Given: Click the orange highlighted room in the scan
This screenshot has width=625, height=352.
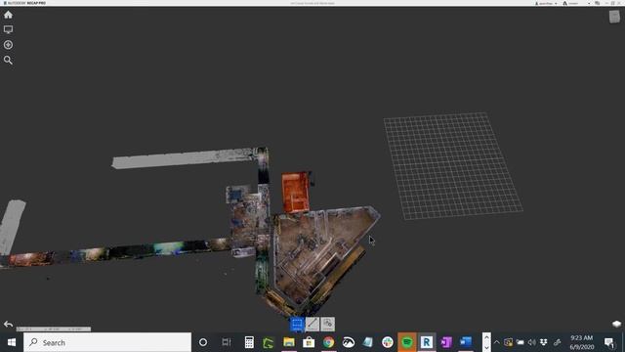Looking at the screenshot, I should coord(295,192).
